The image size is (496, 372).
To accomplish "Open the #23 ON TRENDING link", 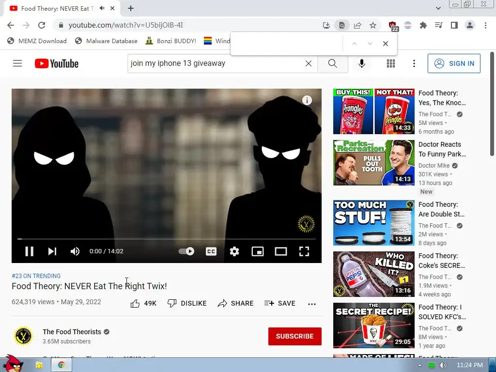I will (x=36, y=276).
